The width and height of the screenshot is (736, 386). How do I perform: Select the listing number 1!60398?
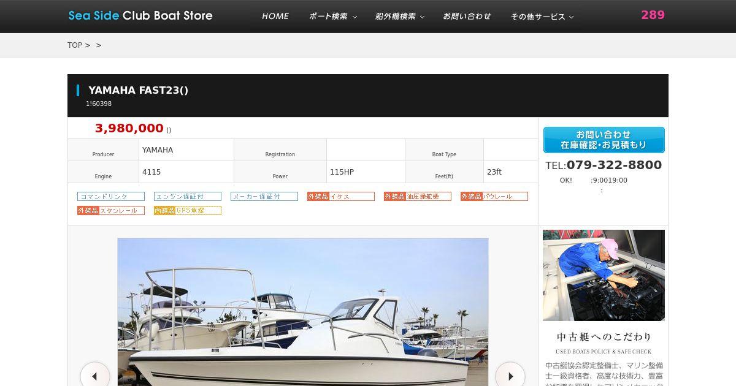(99, 104)
